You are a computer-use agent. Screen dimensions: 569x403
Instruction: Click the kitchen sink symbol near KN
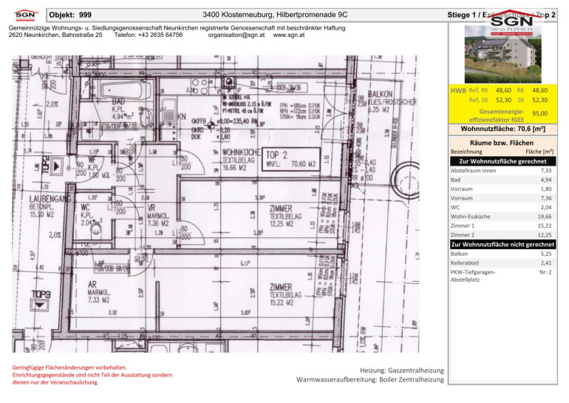168,112
